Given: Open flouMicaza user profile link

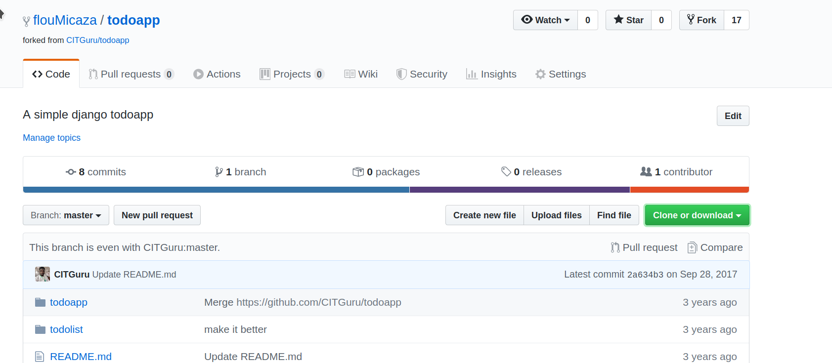Looking at the screenshot, I should coord(65,20).
